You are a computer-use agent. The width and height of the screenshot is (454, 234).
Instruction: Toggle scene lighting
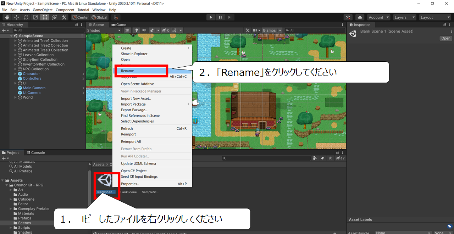[137, 30]
